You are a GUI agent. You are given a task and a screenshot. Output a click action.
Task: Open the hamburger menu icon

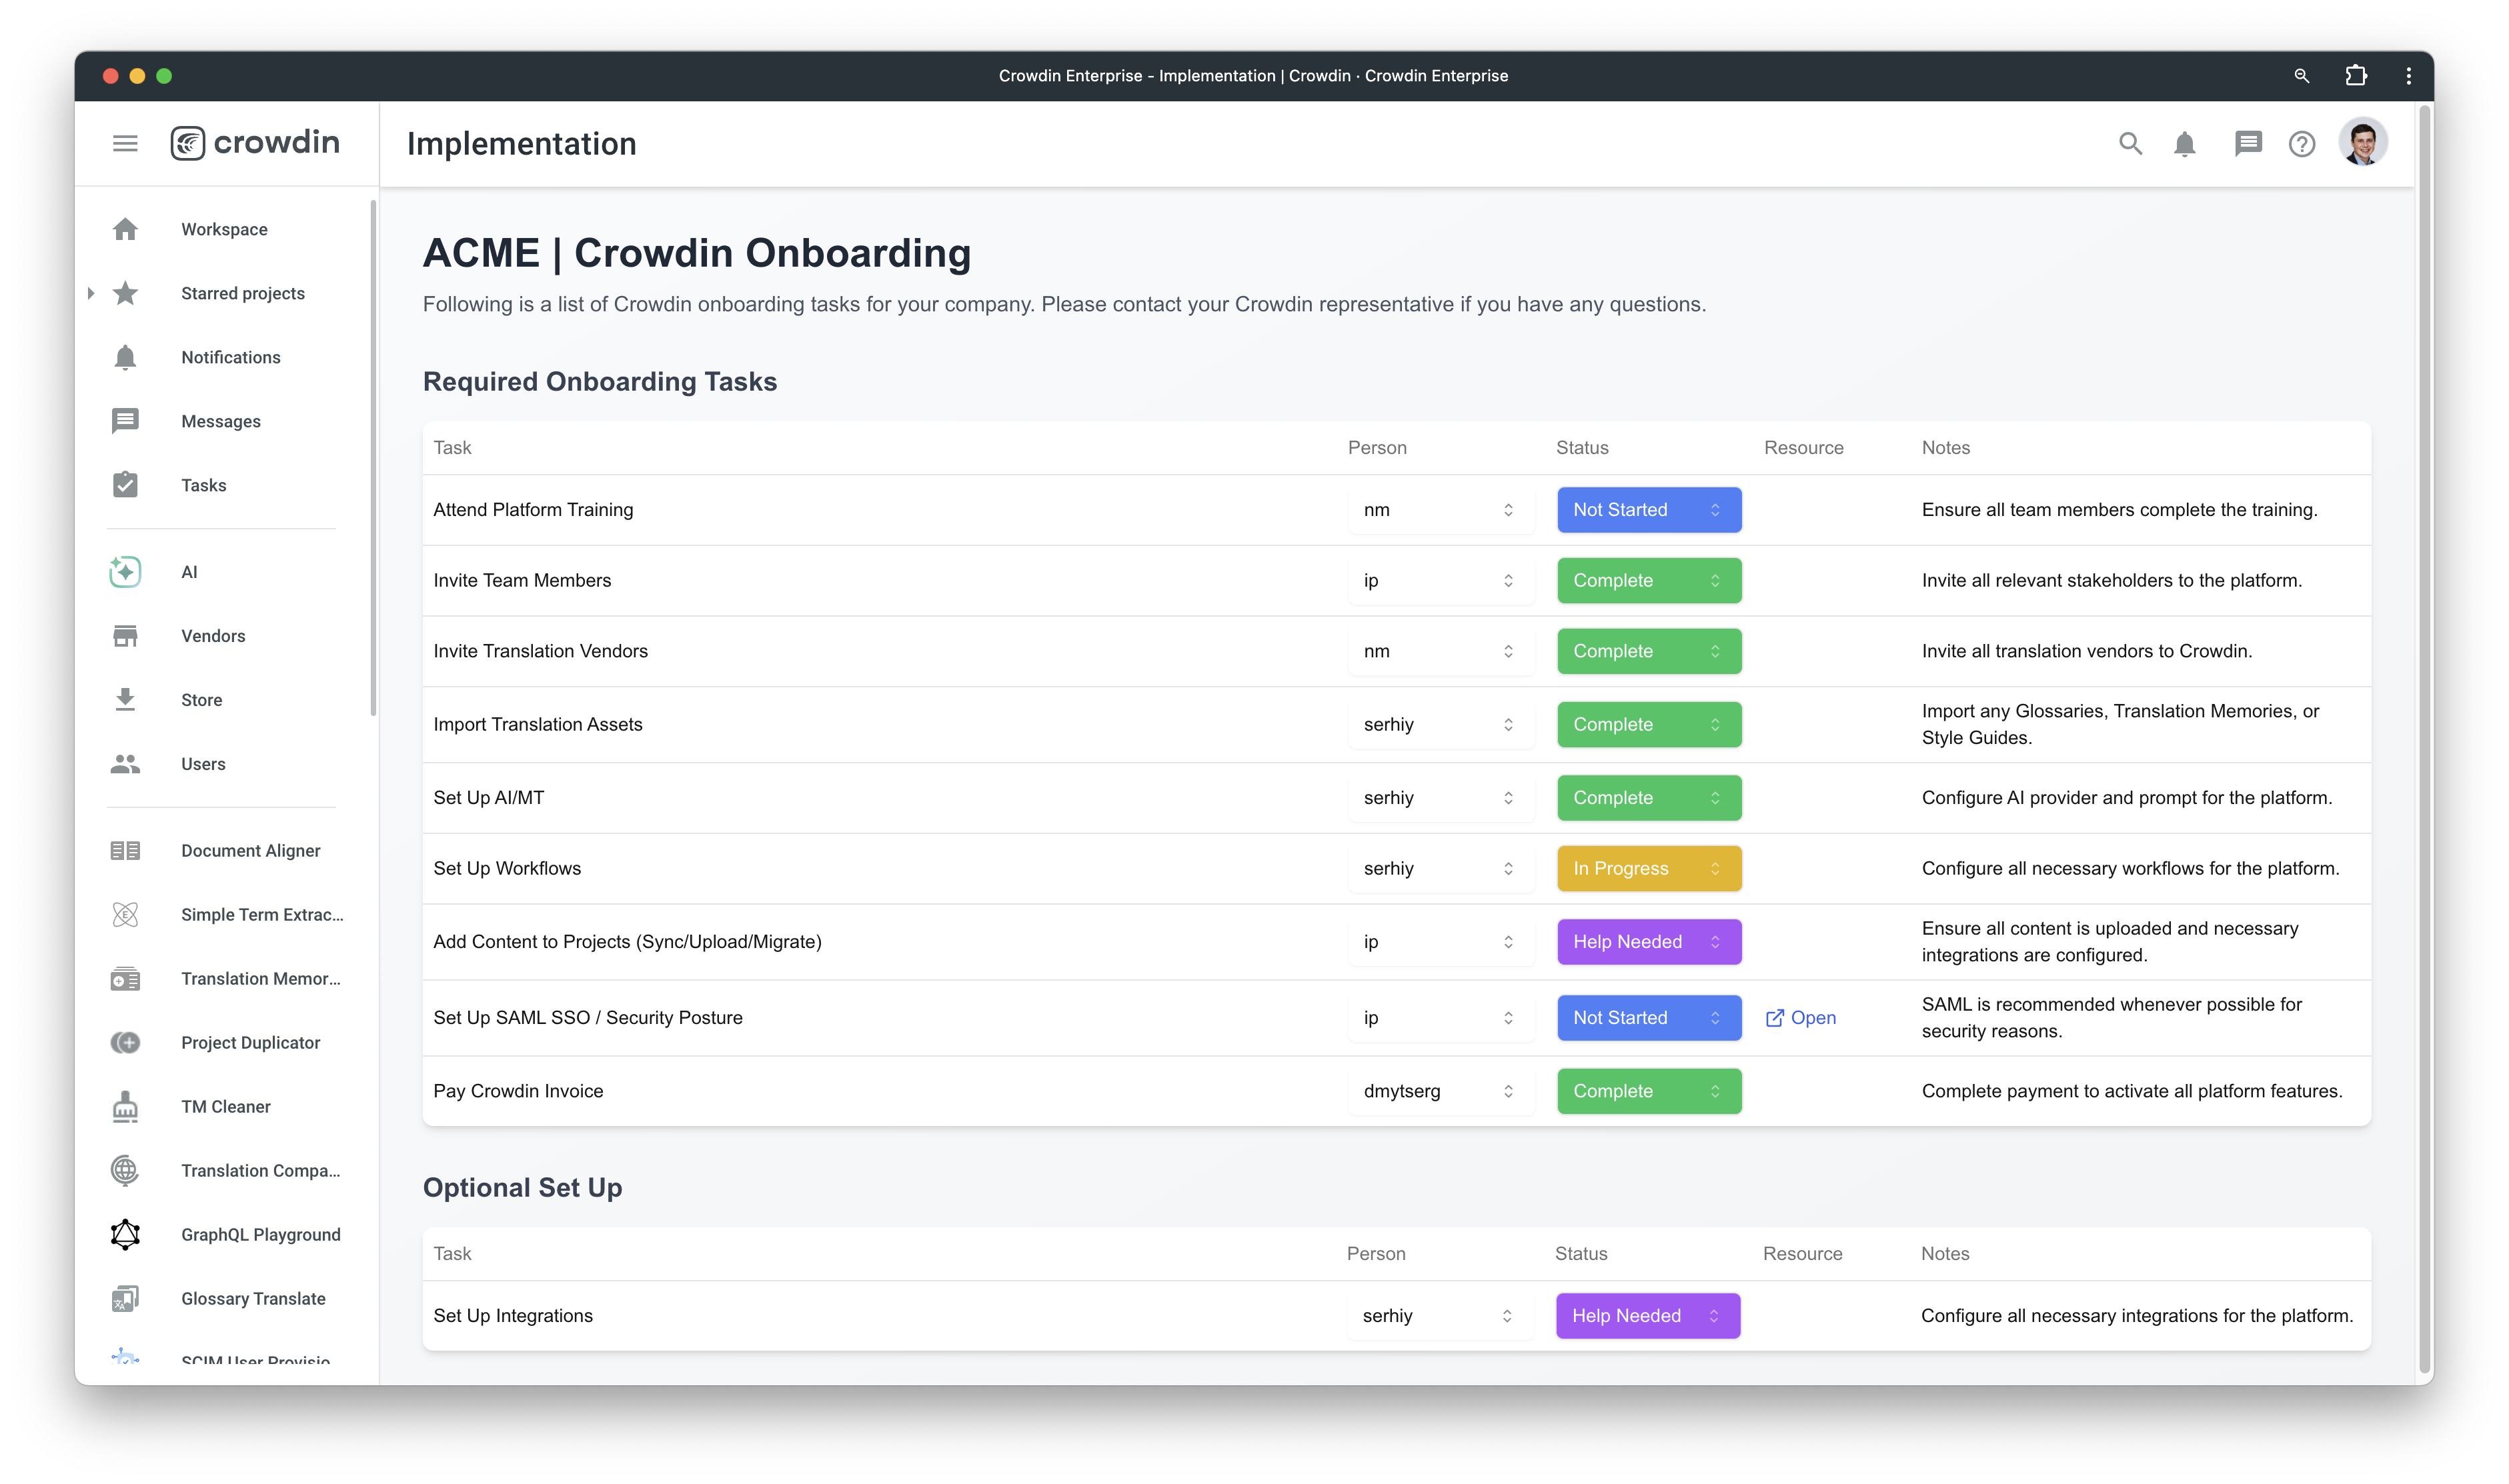(125, 143)
